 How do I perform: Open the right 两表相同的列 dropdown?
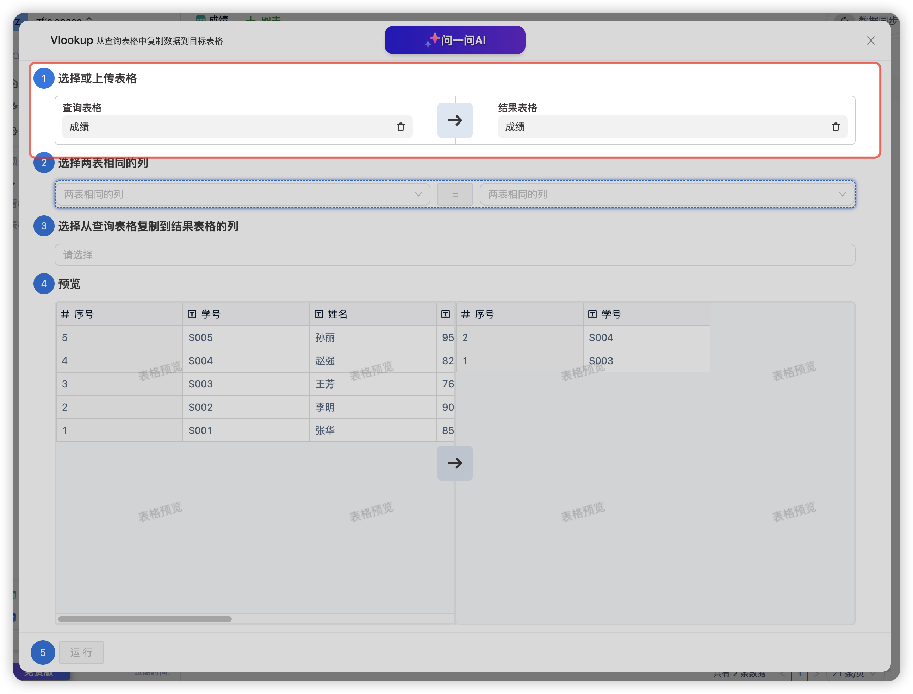pyautogui.click(x=666, y=194)
